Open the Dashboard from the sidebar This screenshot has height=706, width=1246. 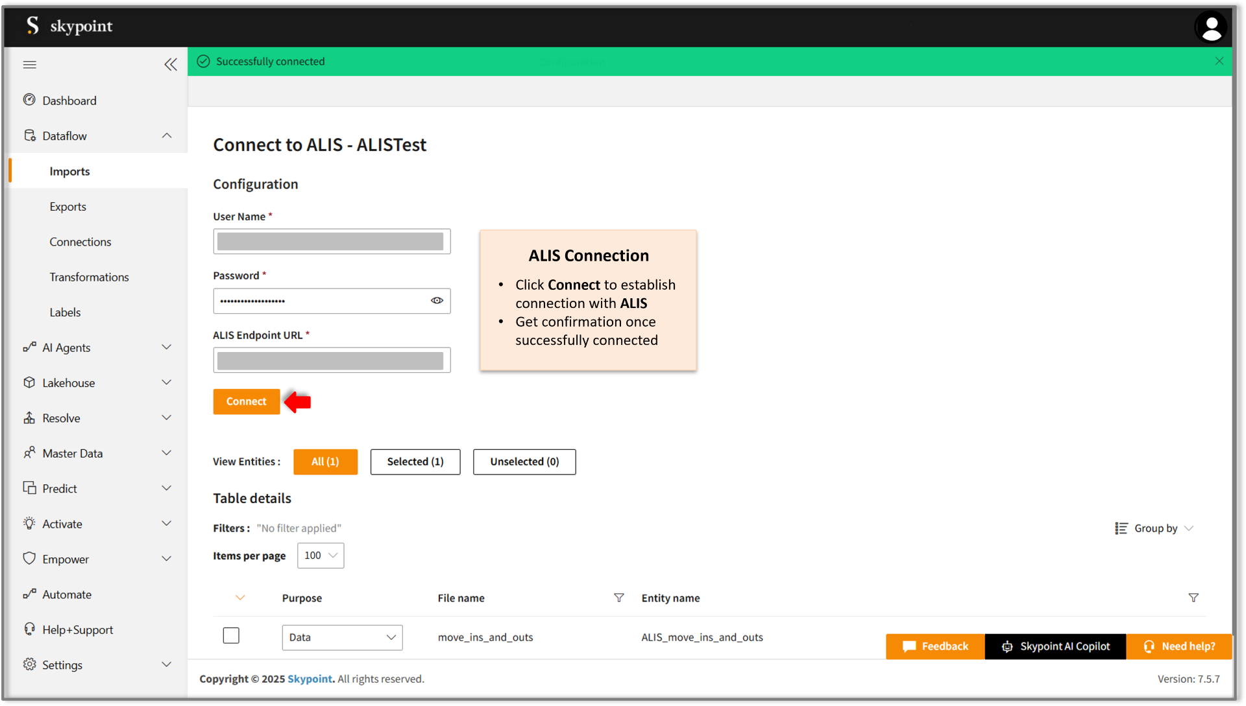[69, 100]
